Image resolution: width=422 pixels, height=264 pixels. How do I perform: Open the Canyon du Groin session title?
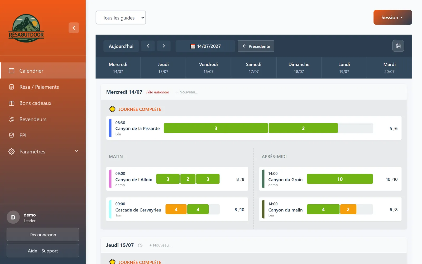coord(285,180)
